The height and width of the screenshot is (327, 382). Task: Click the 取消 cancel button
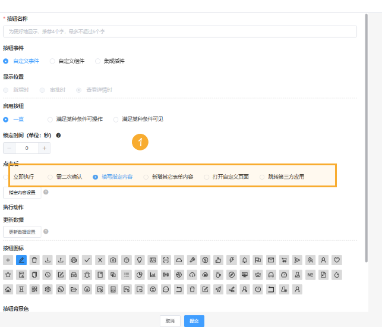[x=170, y=321]
